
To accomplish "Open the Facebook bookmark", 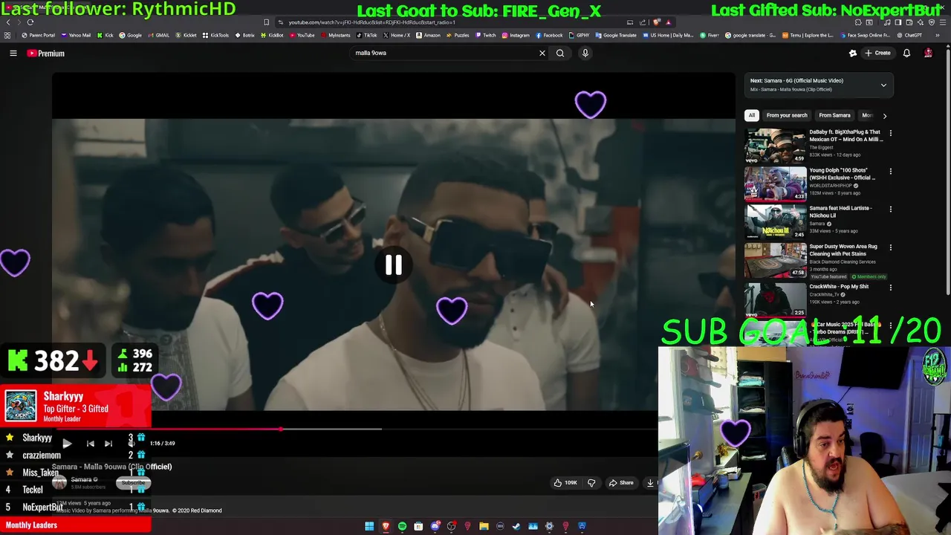I will coord(549,35).
